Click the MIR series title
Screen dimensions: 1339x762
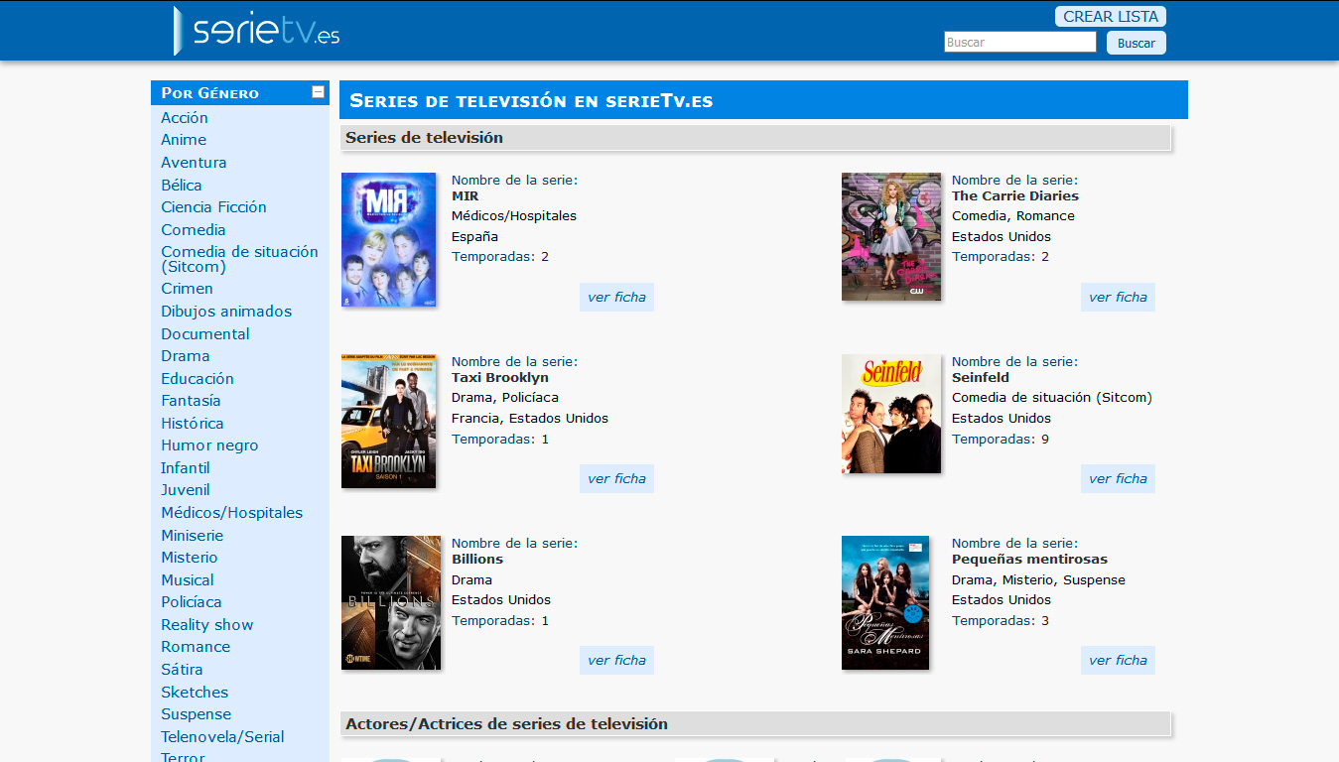point(465,195)
